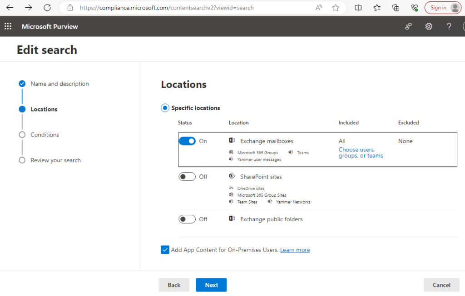Screen dimensions: 465x296
Task: Go to the Conditions step
Action: pyautogui.click(x=45, y=135)
